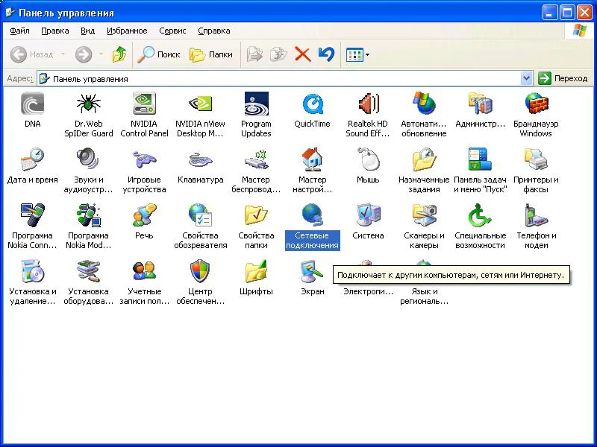This screenshot has width=597, height=447.
Task: Open the Шрифты fonts folder
Action: pyautogui.click(x=256, y=278)
